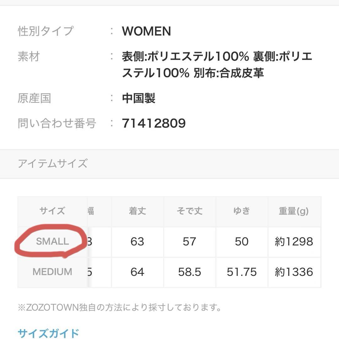The width and height of the screenshot is (339, 339).
Task: Click the 重量(g) column header
Action: (294, 211)
